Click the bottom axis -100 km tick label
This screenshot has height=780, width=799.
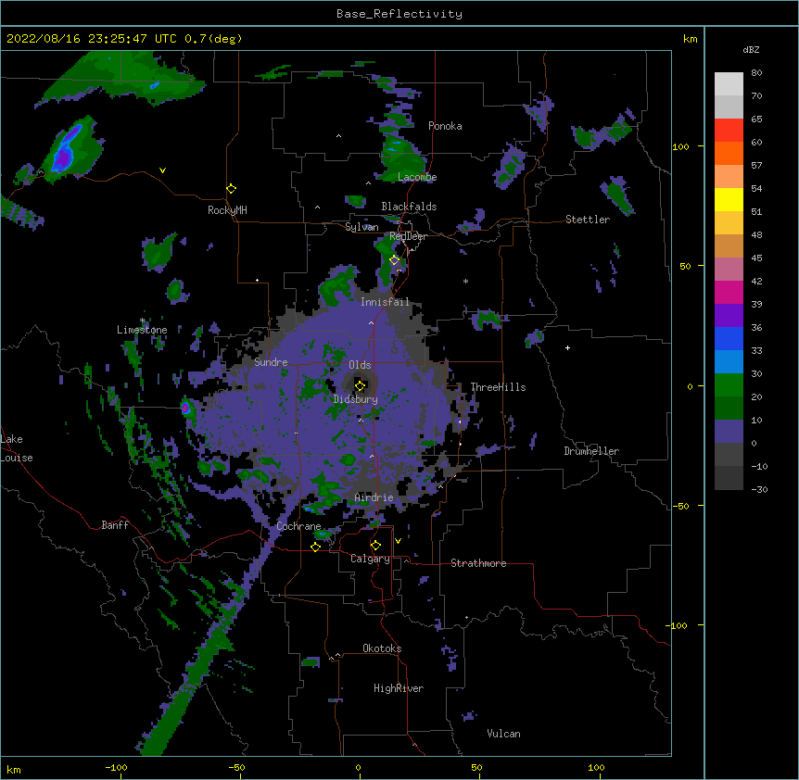(x=117, y=767)
